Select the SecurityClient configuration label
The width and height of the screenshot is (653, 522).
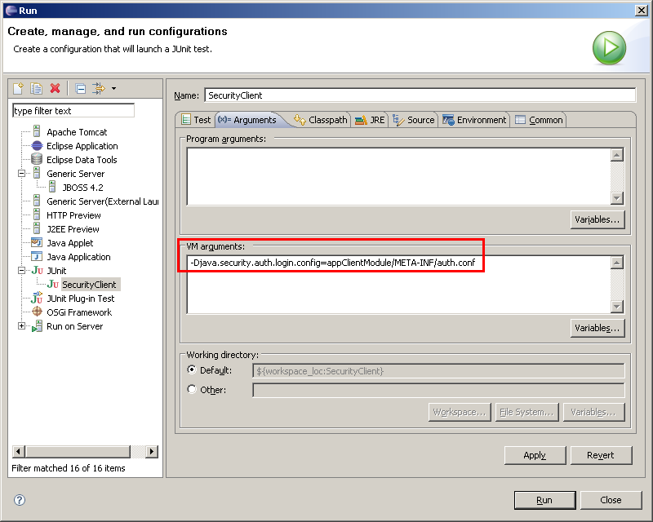pos(89,285)
